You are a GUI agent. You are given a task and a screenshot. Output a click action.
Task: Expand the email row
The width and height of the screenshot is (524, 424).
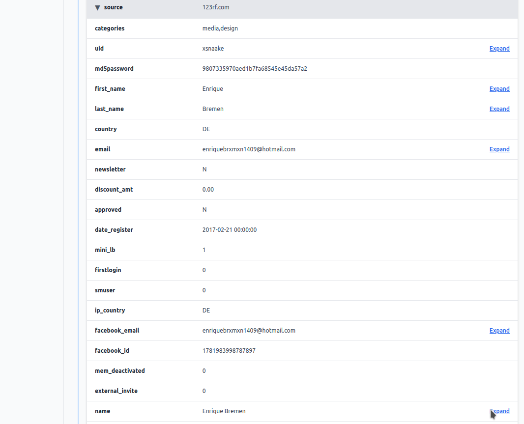click(x=499, y=149)
